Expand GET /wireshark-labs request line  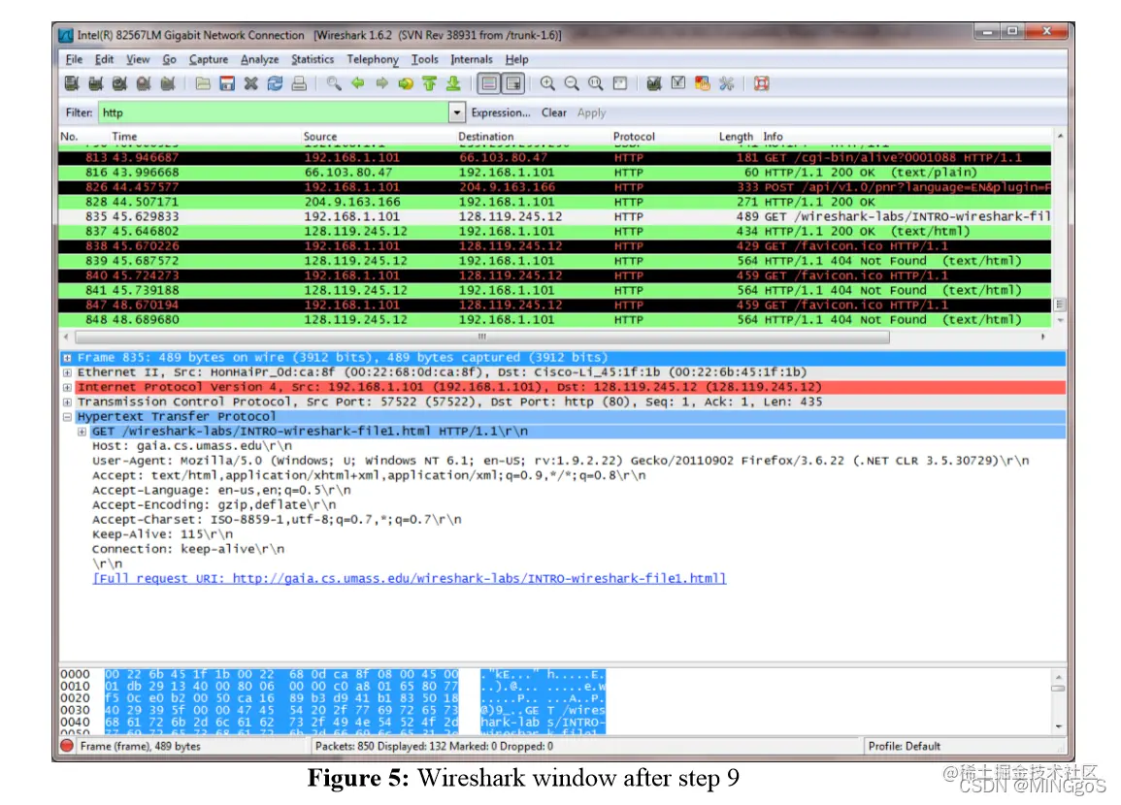click(82, 432)
